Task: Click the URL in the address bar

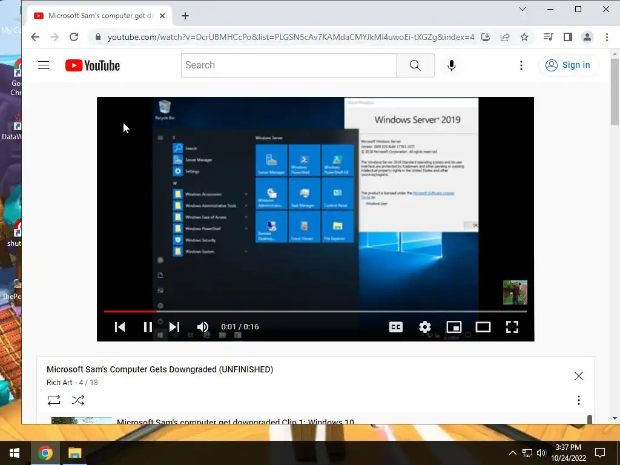Action: click(291, 37)
